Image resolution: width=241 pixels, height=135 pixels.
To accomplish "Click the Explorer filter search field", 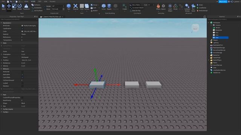I will pyautogui.click(x=224, y=19).
